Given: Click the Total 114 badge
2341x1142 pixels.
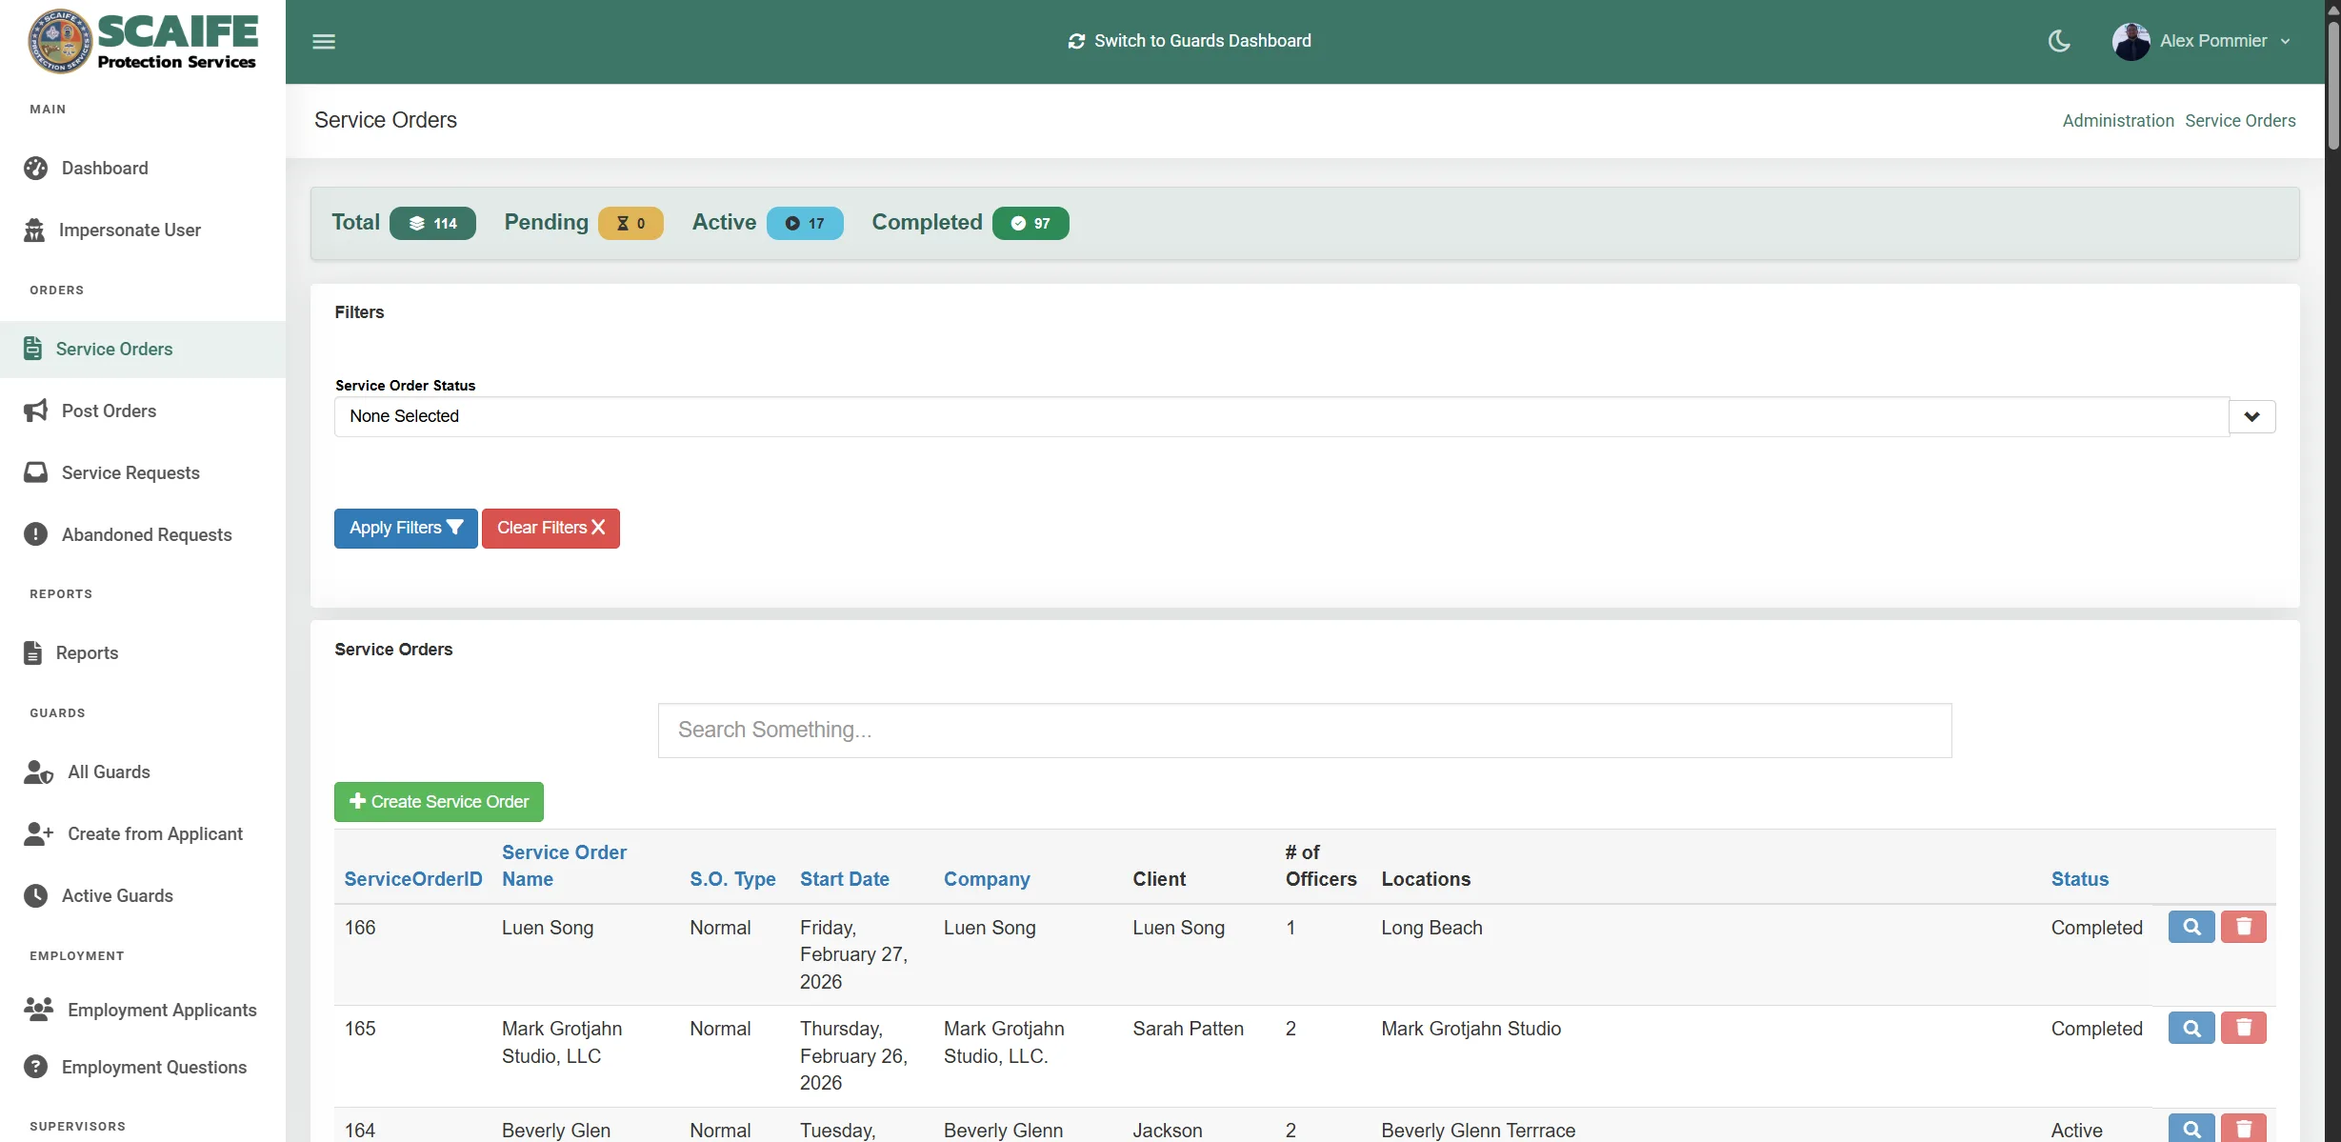Looking at the screenshot, I should pos(432,223).
